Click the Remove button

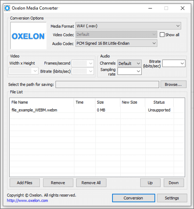58,183
